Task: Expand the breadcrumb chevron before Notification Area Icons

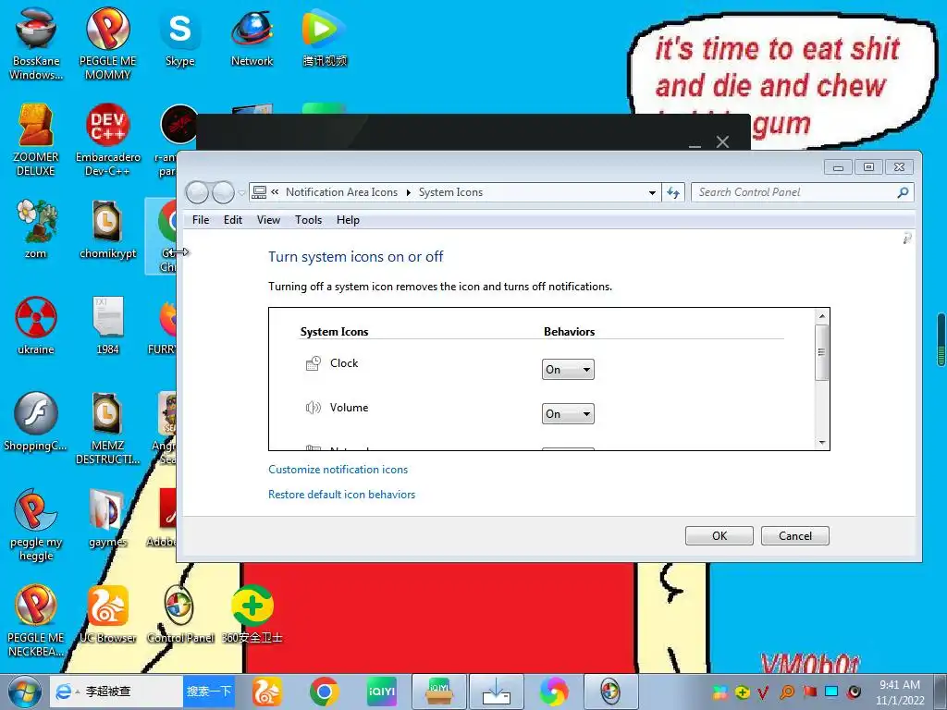Action: (x=275, y=192)
